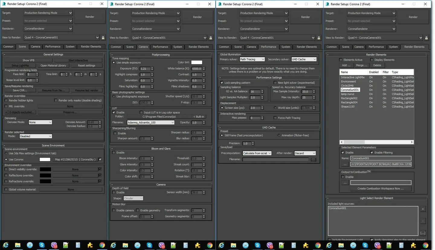Click the minus button beside Included light sources
The height and width of the screenshot is (250, 435).
pyautogui.click(x=423, y=221)
